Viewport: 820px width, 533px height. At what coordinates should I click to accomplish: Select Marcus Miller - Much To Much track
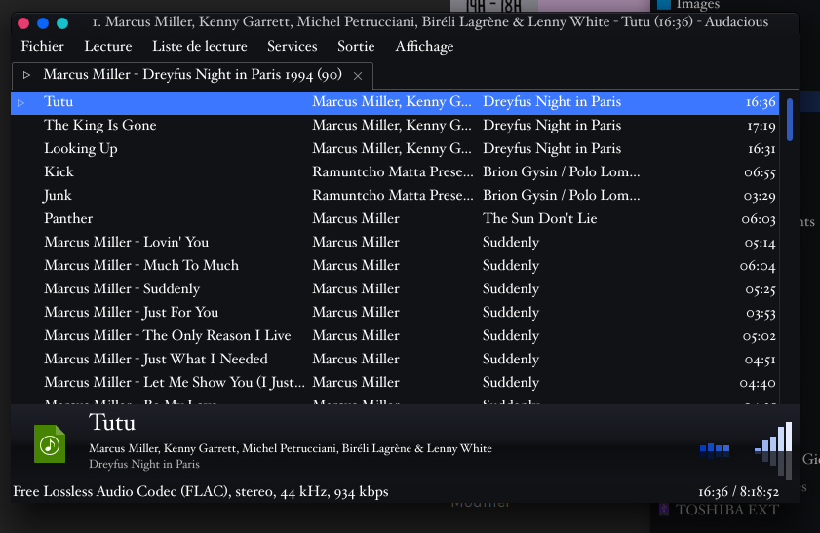coord(395,265)
